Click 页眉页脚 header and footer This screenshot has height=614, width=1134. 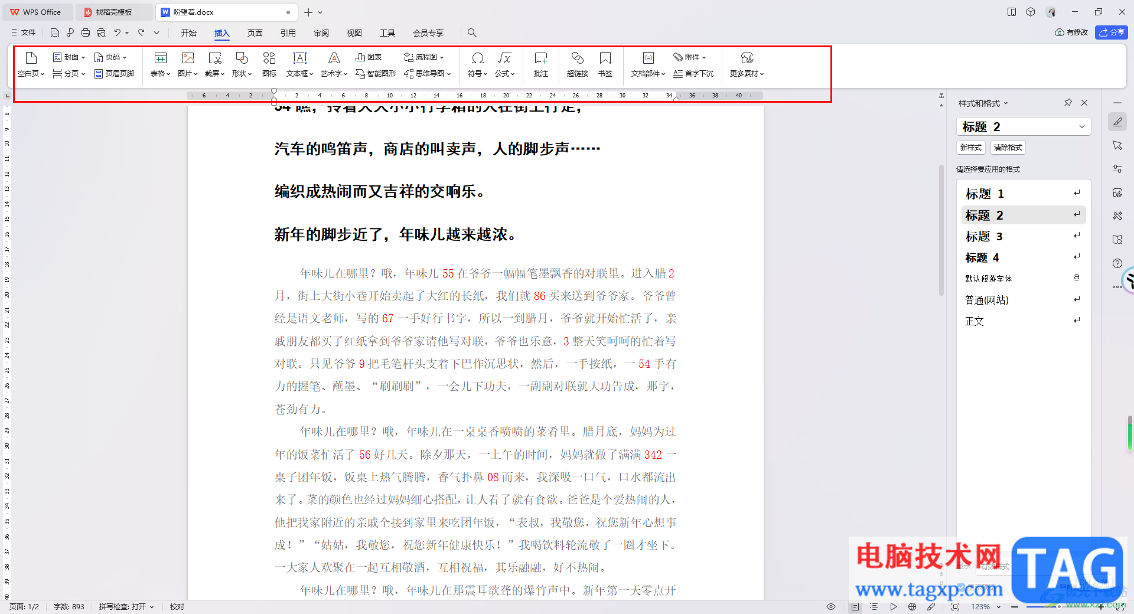114,74
